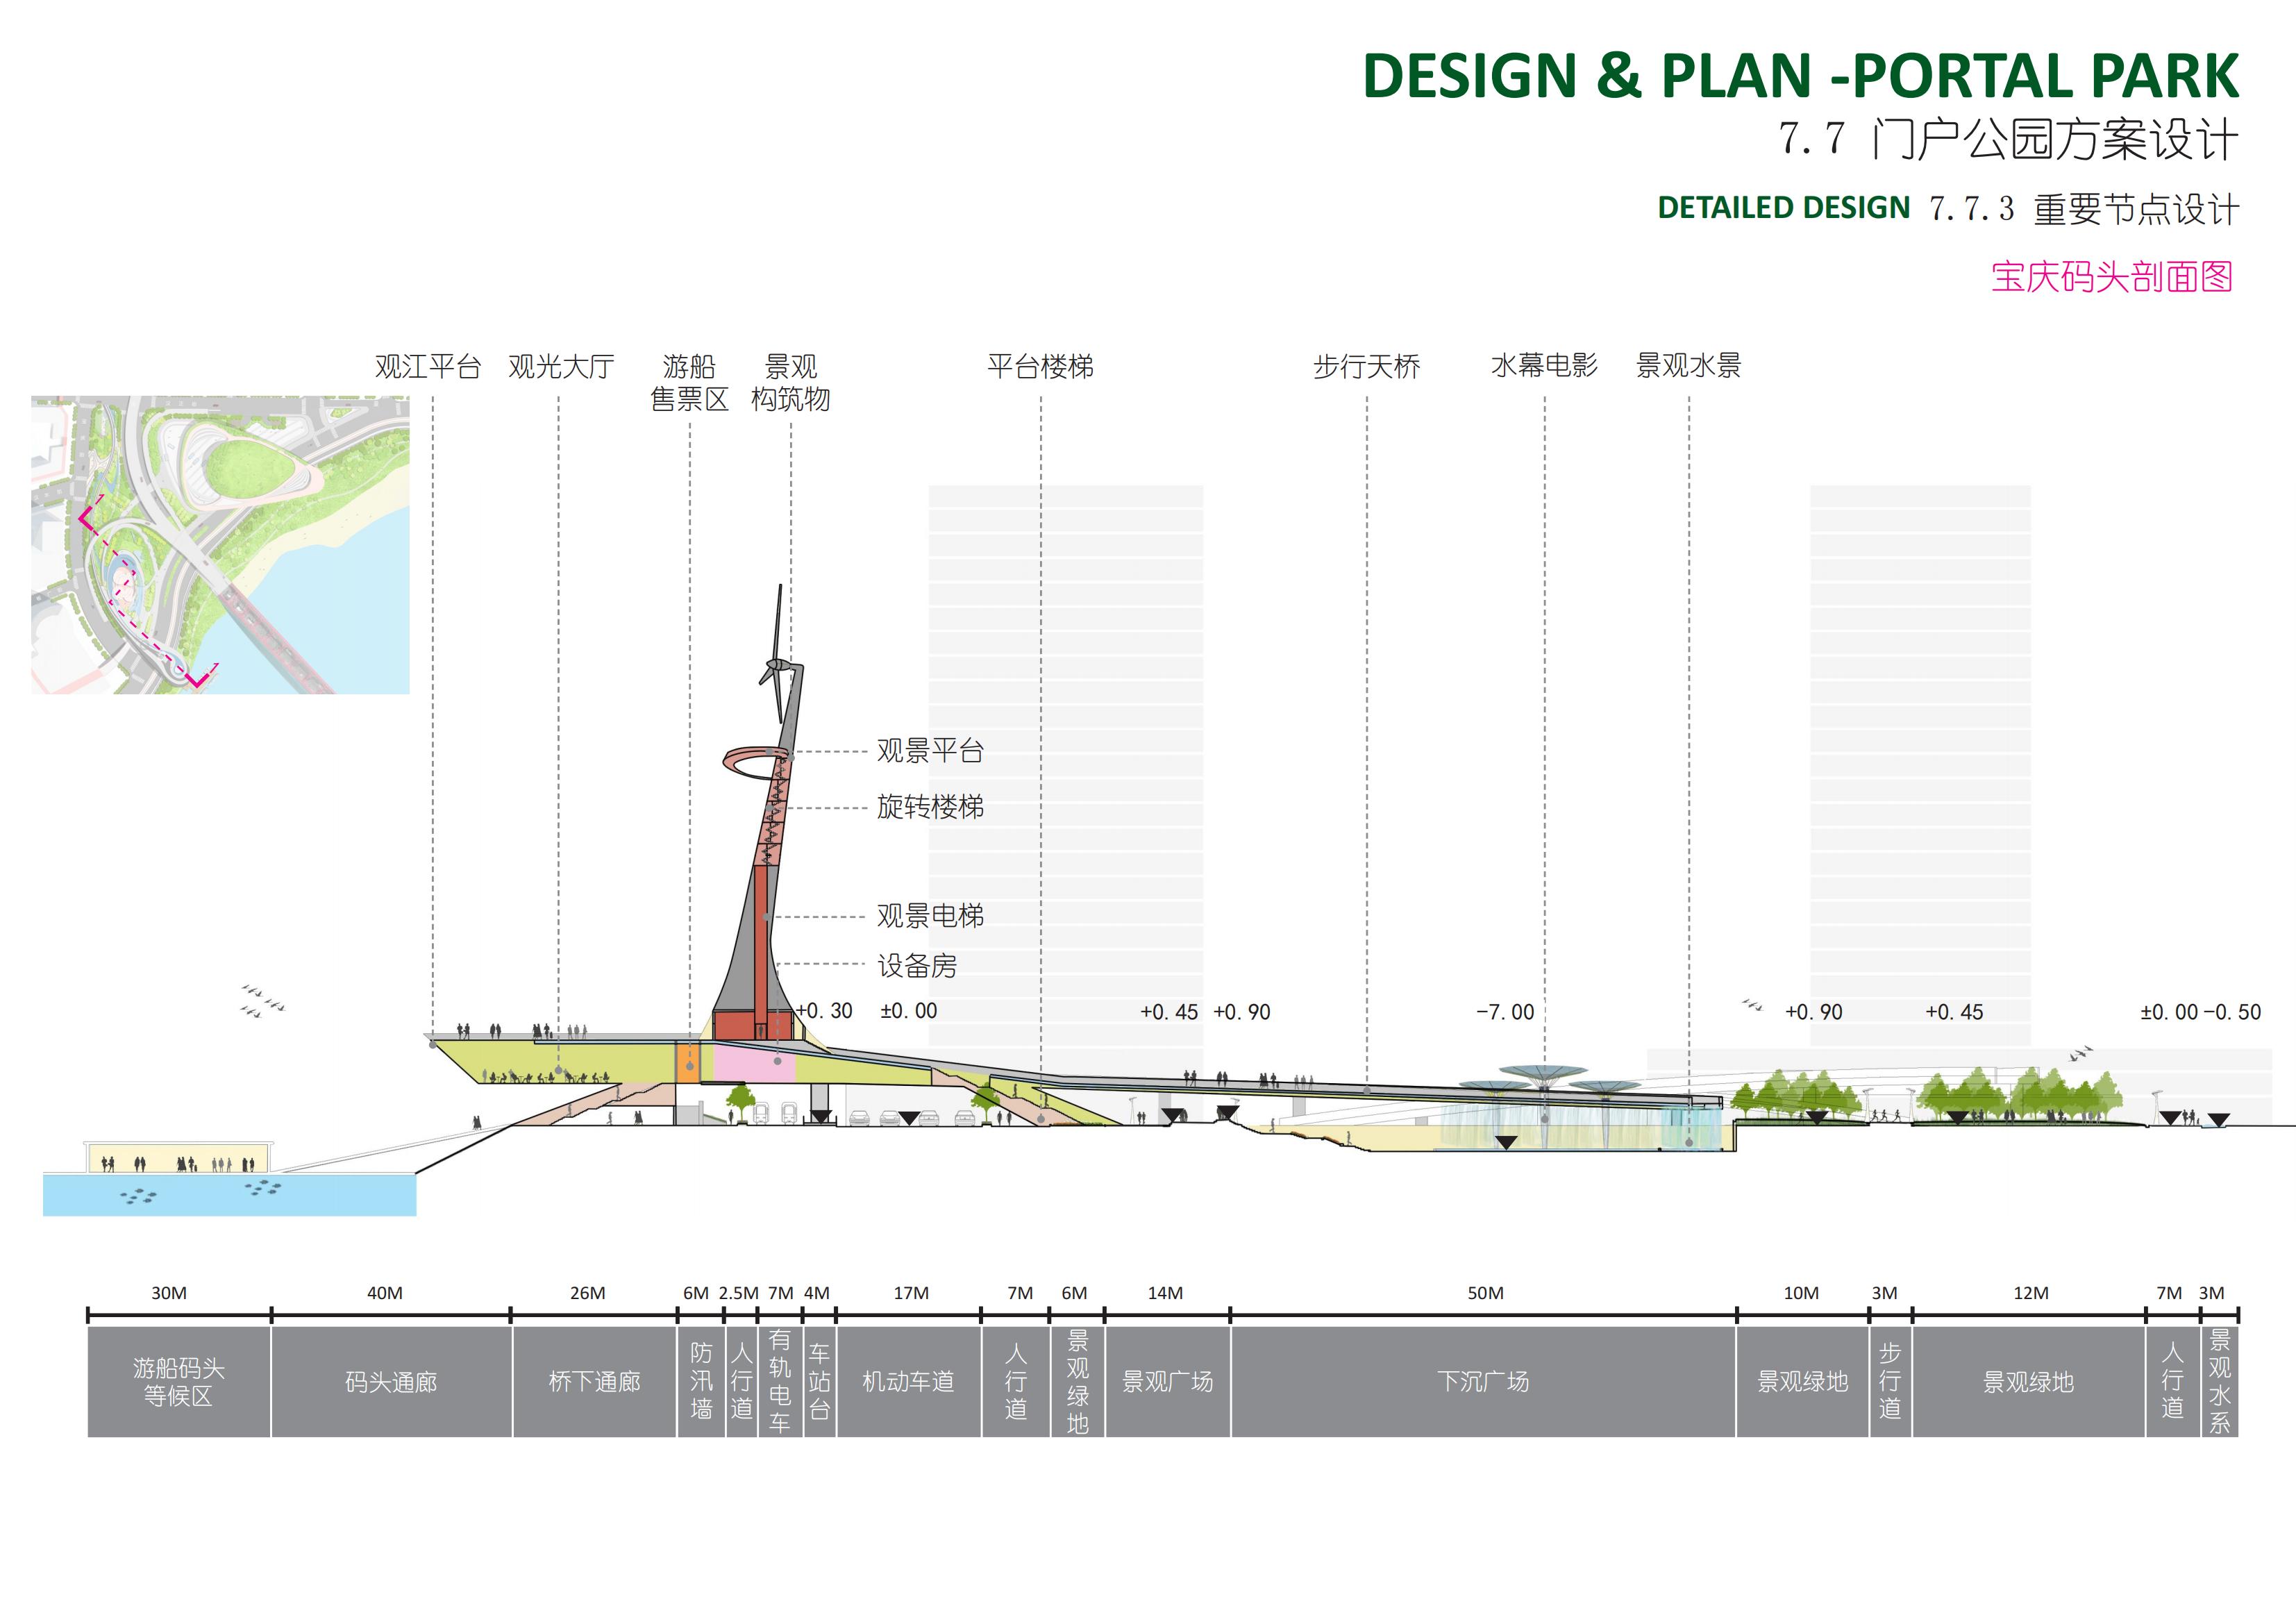The image size is (2296, 1624).
Task: Click the 游船码头等候区 zone cell
Action: click(x=179, y=1382)
